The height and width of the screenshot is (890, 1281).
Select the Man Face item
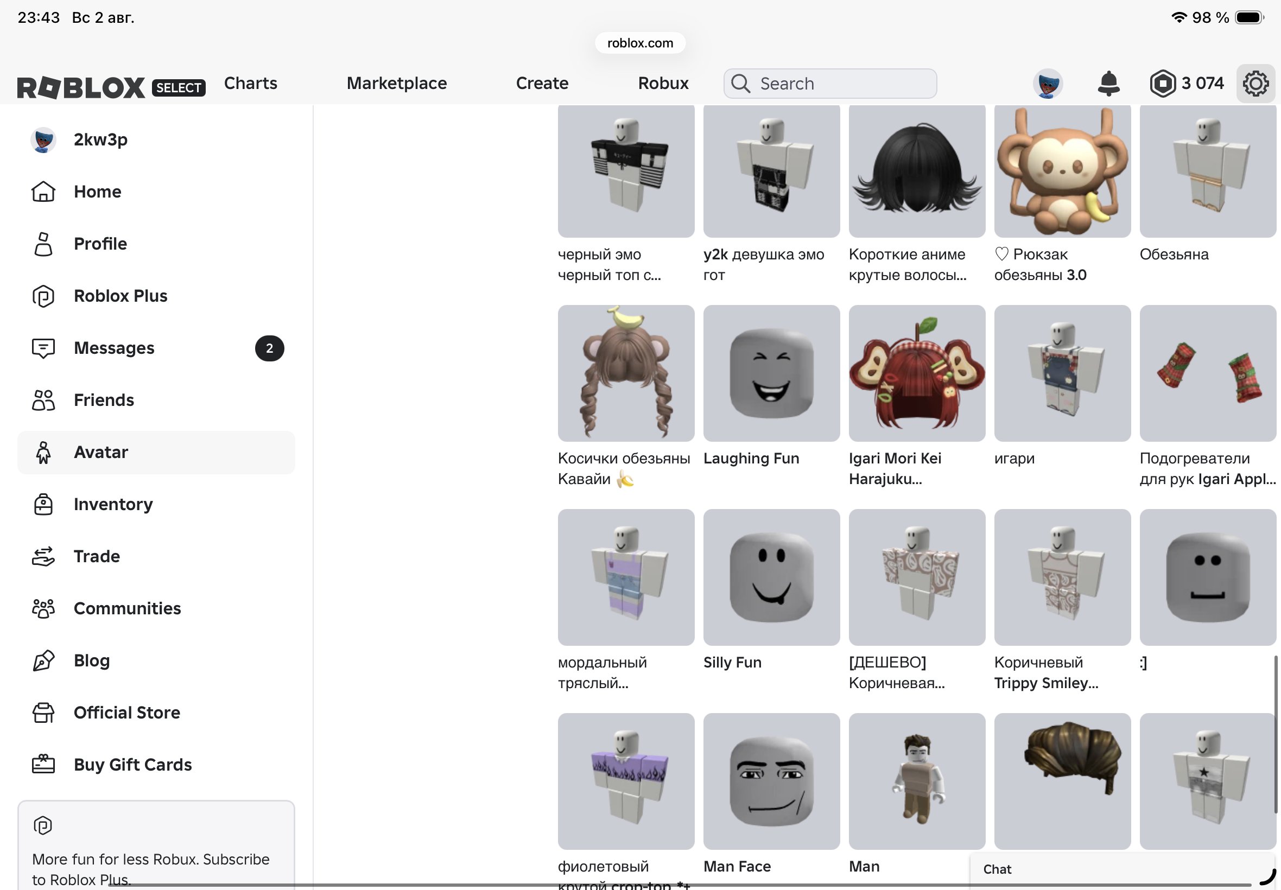[x=771, y=781]
